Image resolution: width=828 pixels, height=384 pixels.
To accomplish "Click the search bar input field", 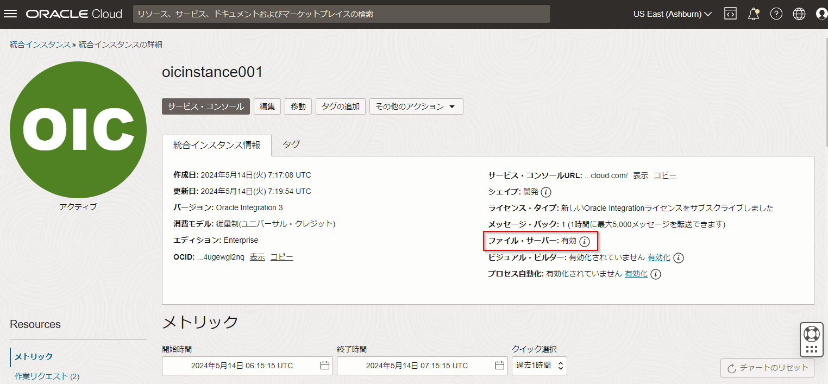I will coord(341,14).
